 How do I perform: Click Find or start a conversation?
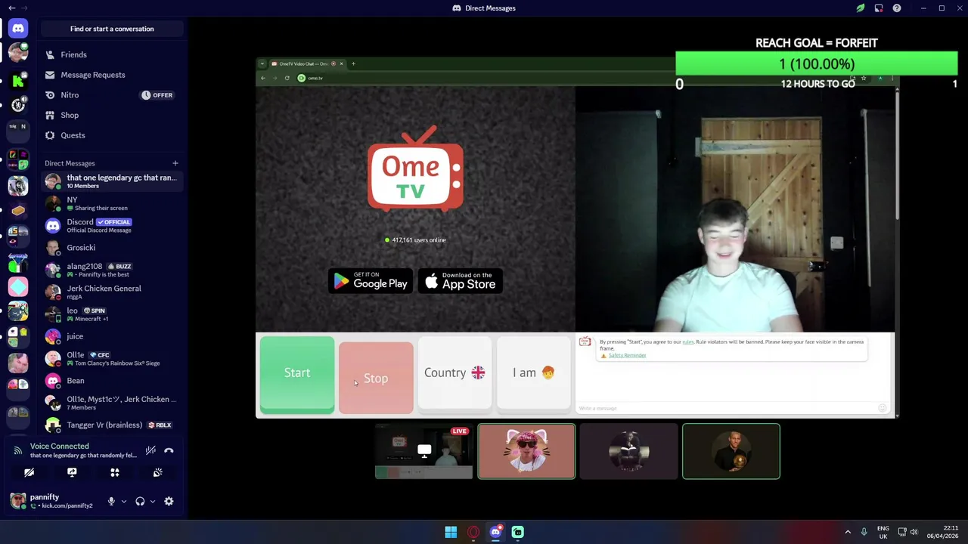112,29
